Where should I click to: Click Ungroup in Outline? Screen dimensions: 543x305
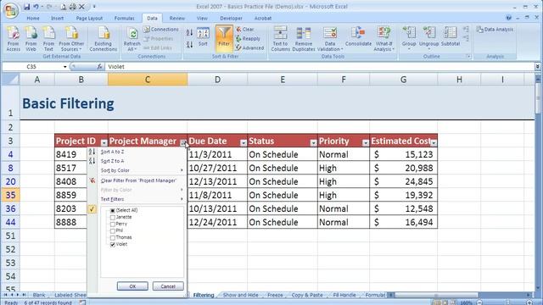tap(428, 37)
